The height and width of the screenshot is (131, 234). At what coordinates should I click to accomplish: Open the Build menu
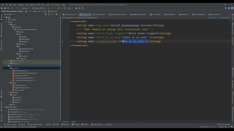tap(39, 5)
